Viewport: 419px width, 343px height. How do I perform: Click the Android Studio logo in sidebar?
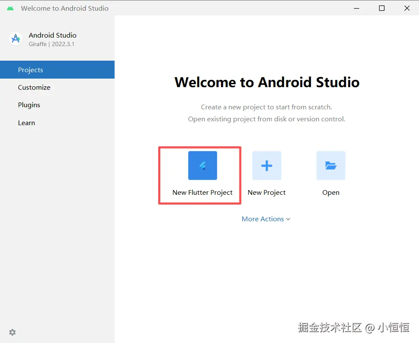pos(16,39)
